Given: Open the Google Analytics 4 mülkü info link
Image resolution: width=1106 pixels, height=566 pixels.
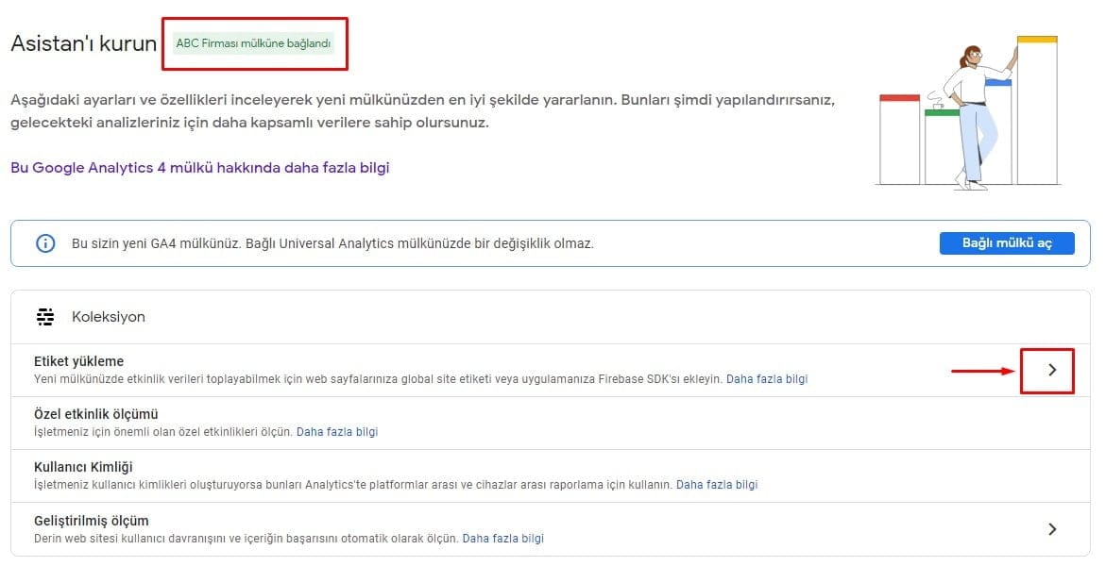Looking at the screenshot, I should point(200,168).
